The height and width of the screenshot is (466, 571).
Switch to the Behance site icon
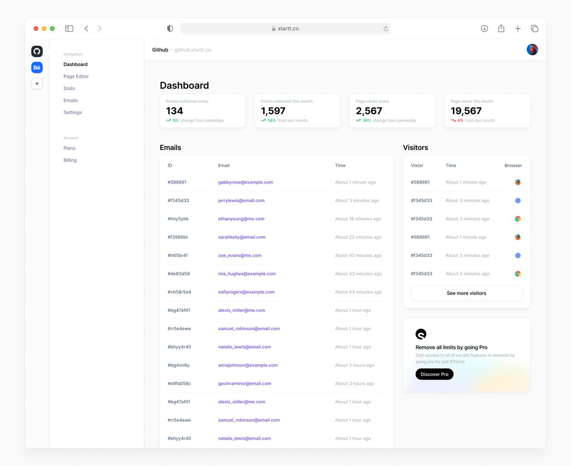pyautogui.click(x=37, y=68)
